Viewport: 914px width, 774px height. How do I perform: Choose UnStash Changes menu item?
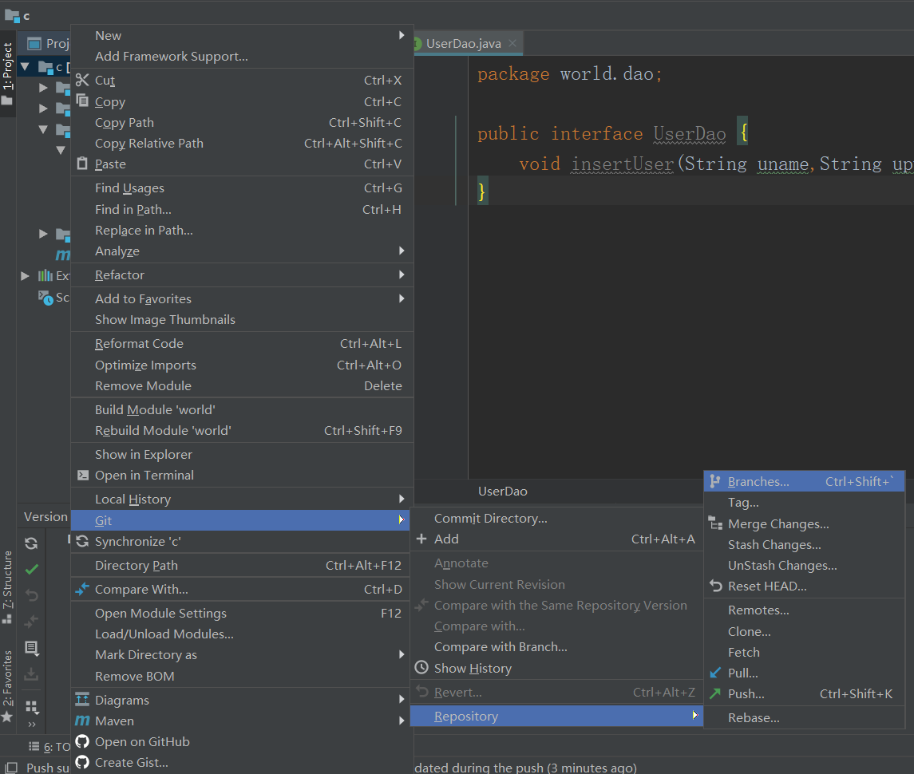[804, 566]
